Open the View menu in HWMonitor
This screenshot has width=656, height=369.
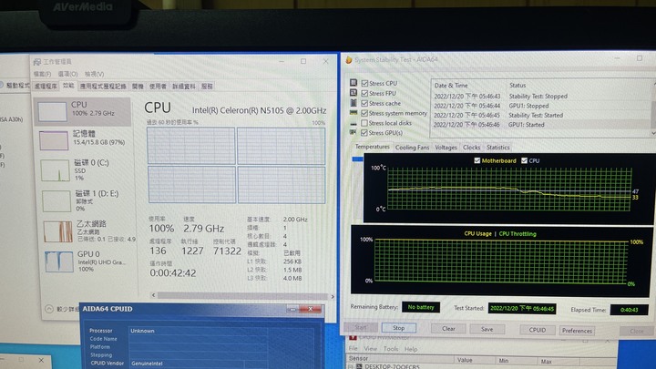[370, 348]
